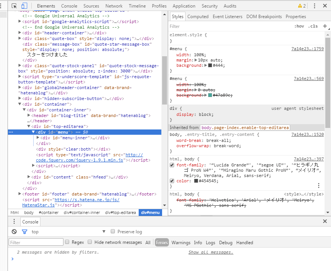
Task: Click the new style rule plus icon
Action: [x=325, y=26]
